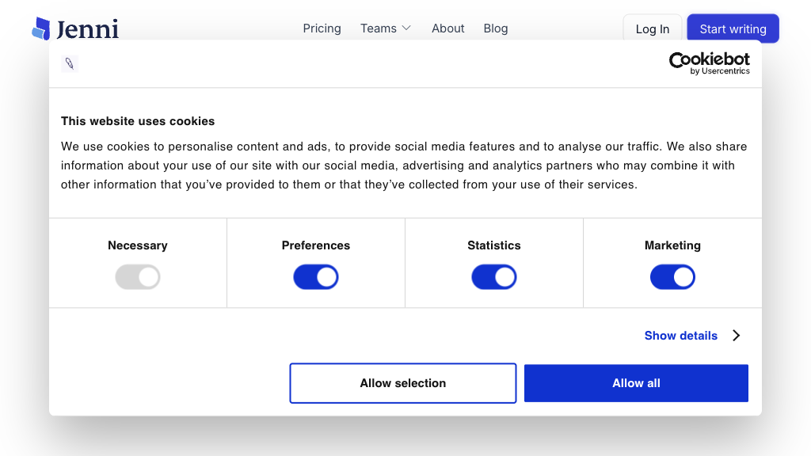Disable the Preferences cookies toggle
The image size is (811, 456).
(316, 277)
